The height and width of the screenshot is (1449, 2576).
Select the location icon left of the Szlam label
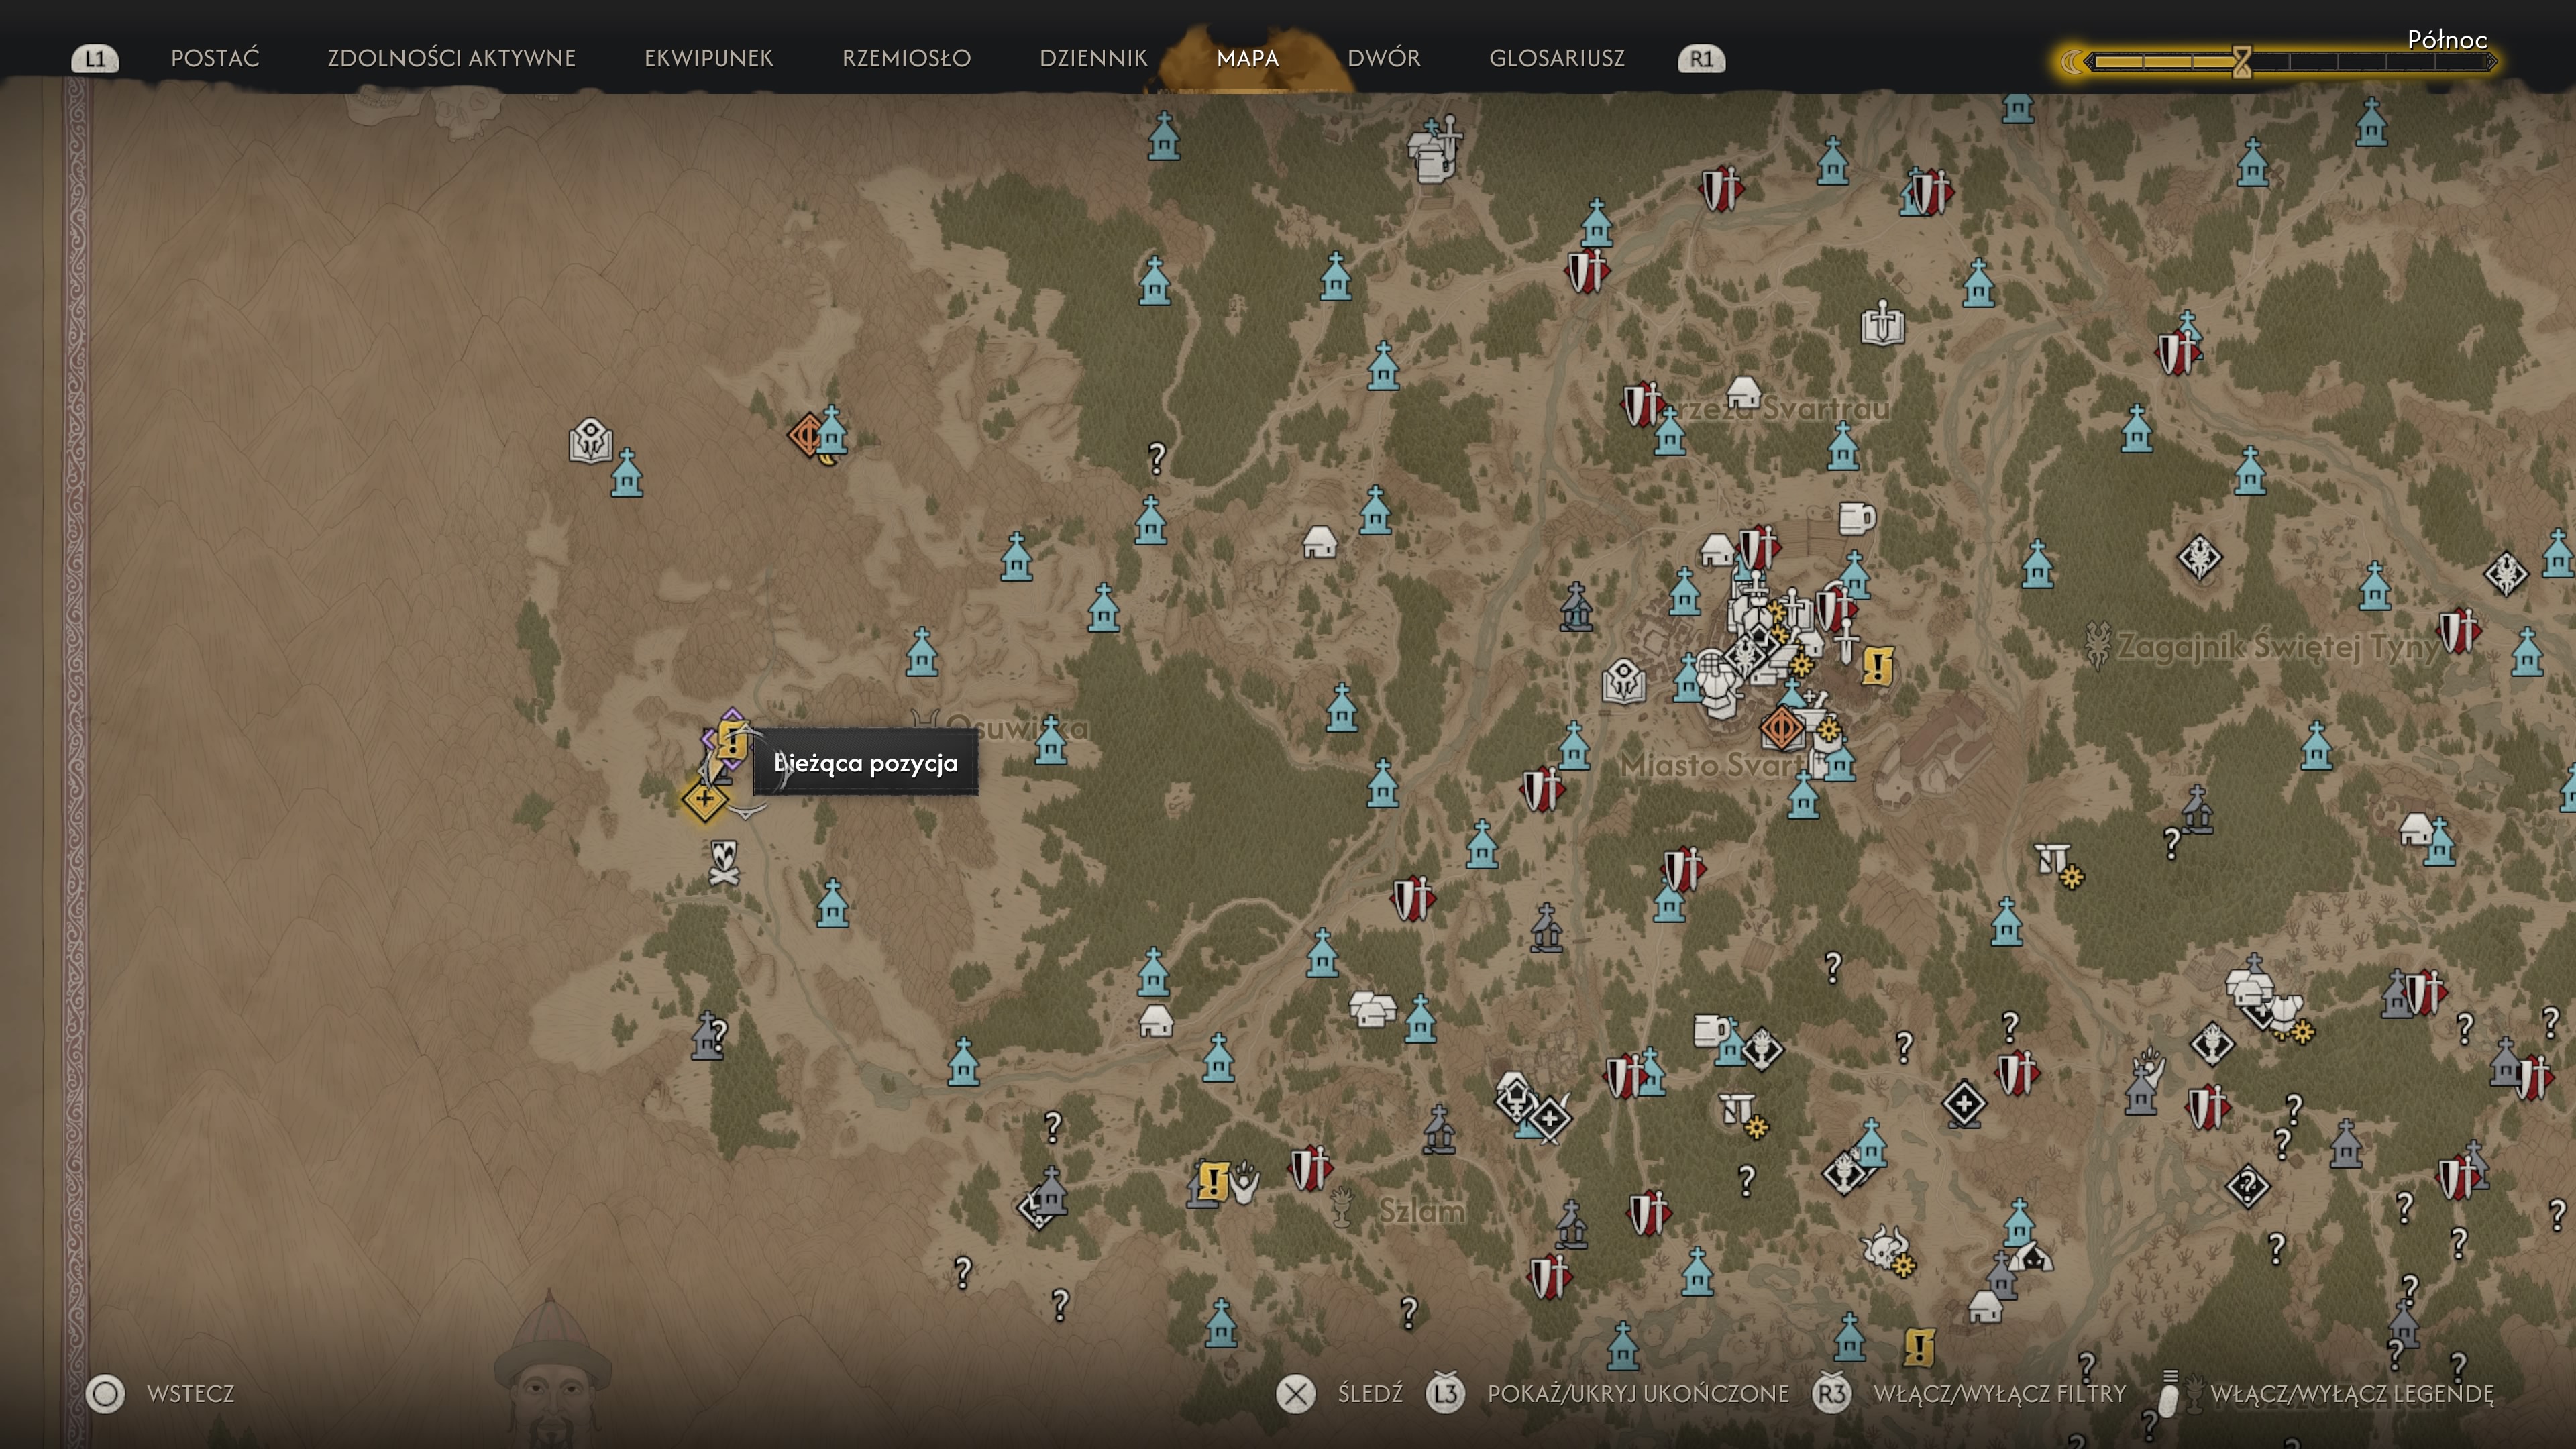pyautogui.click(x=1342, y=1207)
